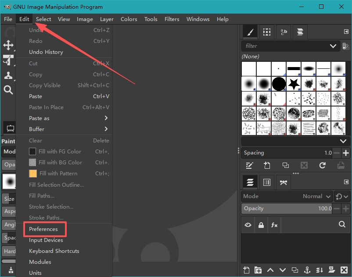Switch to the Fonts tab
This screenshot has width=352, height=277.
(284, 32)
